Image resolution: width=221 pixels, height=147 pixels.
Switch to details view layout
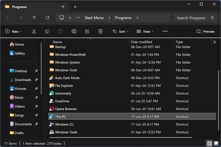(x=209, y=143)
